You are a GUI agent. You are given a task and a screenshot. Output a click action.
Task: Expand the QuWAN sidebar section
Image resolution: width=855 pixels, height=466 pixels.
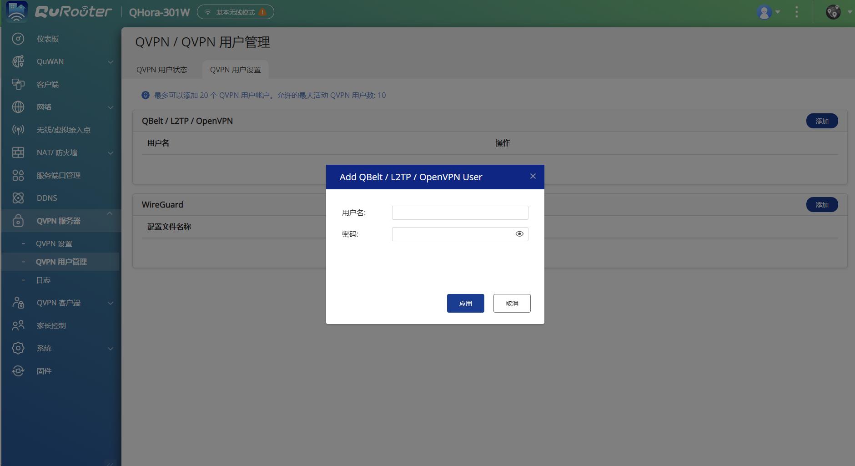click(110, 62)
